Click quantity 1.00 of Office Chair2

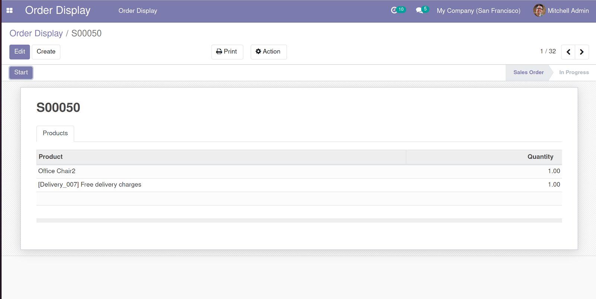click(554, 171)
